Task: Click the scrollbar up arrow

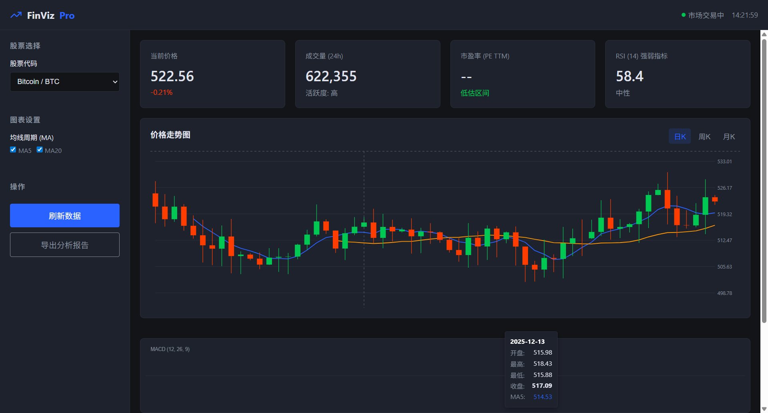Action: pos(764,34)
